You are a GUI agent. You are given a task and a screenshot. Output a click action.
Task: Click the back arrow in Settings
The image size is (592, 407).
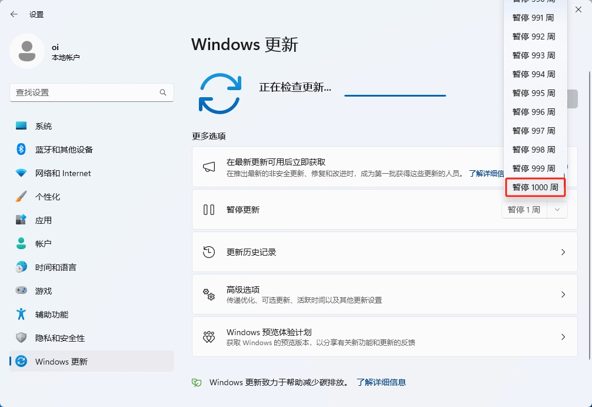coord(12,14)
